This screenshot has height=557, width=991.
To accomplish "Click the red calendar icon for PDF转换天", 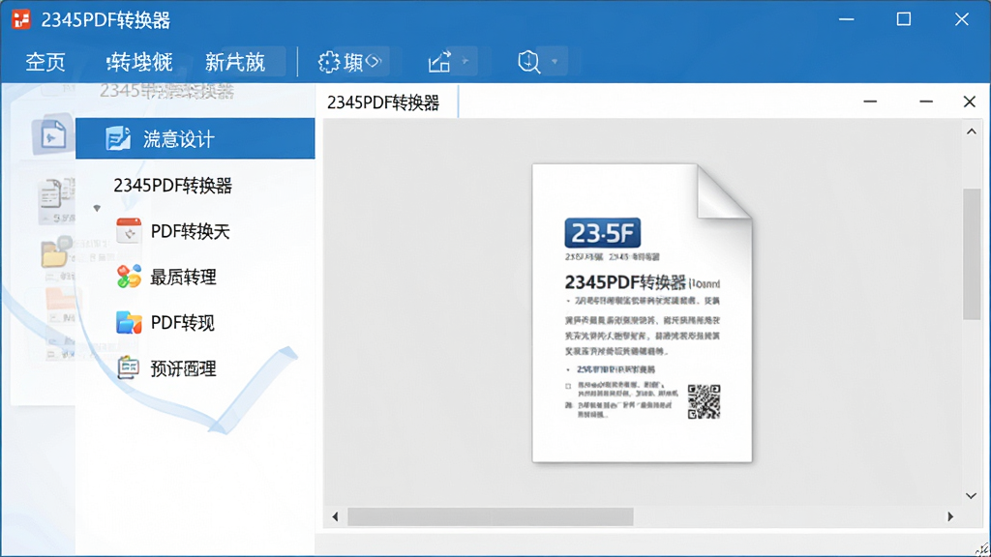I will pyautogui.click(x=129, y=231).
